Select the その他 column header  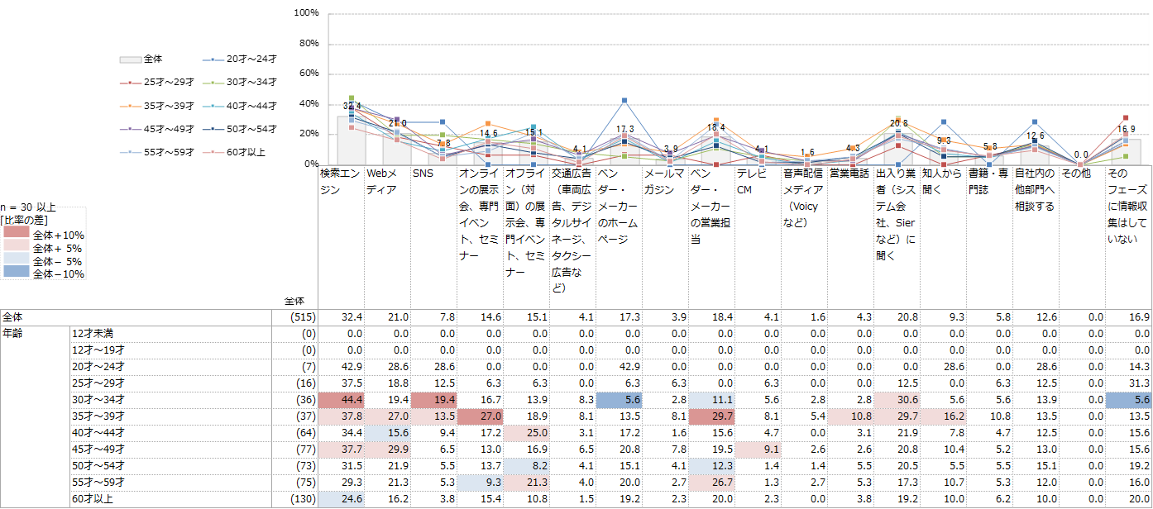1075,174
